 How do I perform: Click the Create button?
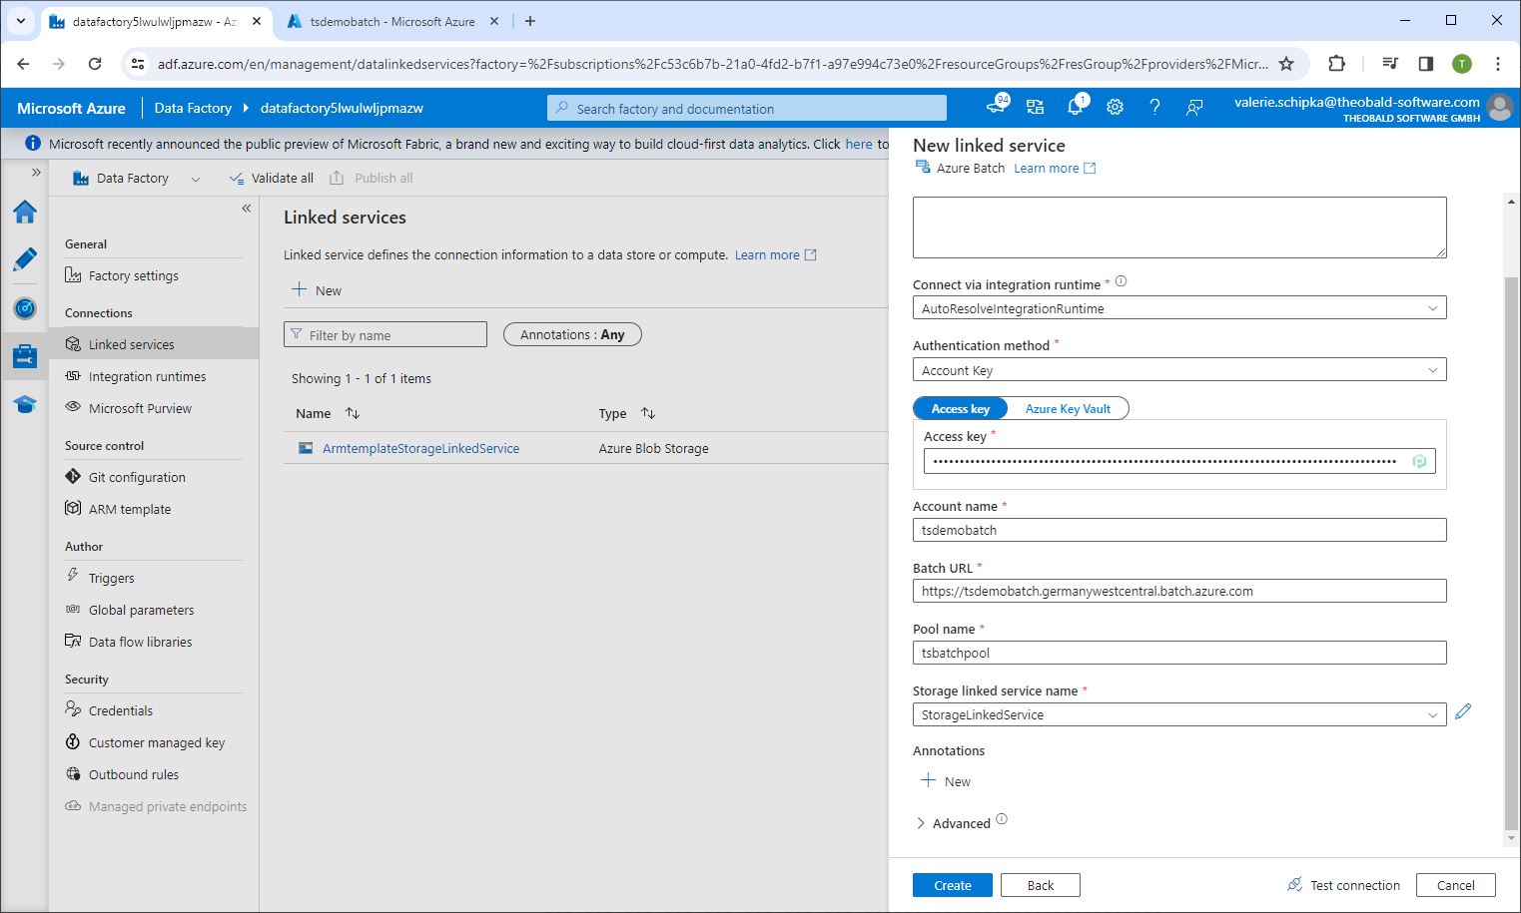[953, 885]
